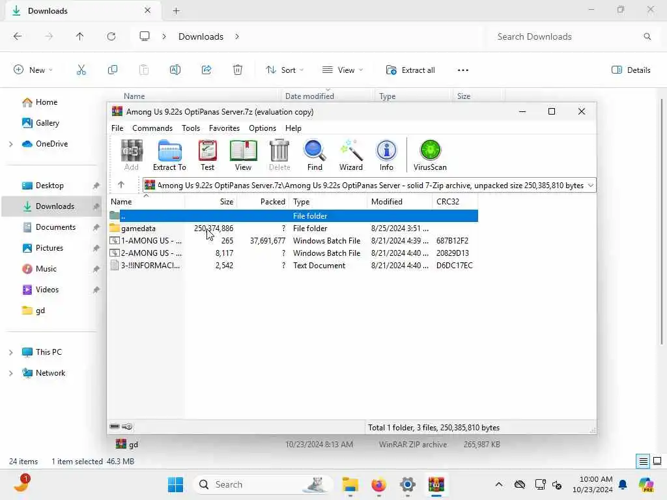Open the Favorites menu
The height and width of the screenshot is (500, 667).
click(x=224, y=128)
